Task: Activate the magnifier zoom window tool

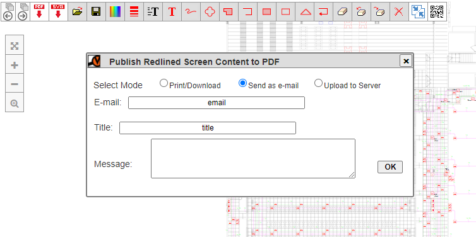Action: pos(15,103)
